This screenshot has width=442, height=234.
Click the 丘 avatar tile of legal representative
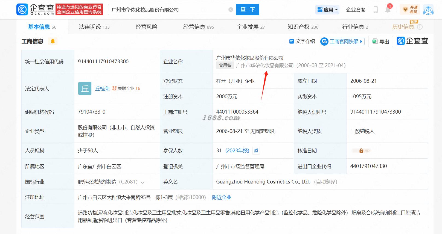[85, 88]
